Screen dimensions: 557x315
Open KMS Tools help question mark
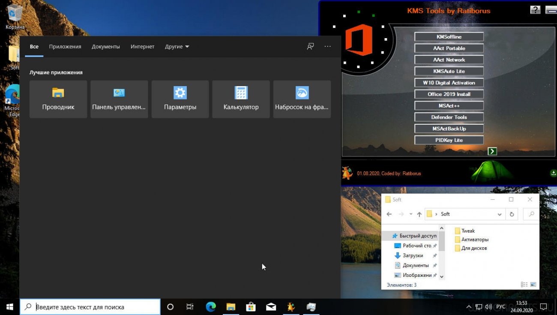pos(535,10)
